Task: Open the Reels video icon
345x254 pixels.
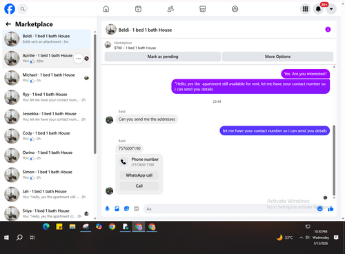Action: pyautogui.click(x=138, y=9)
